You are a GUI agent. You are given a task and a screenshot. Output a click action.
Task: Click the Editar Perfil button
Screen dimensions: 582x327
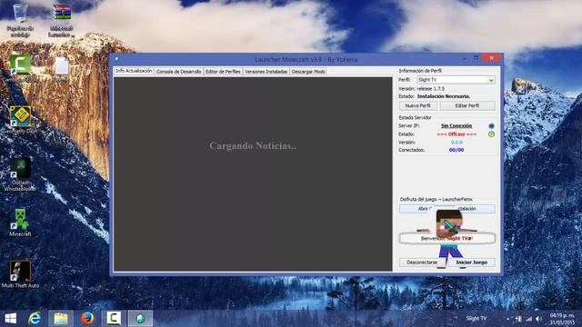(467, 105)
